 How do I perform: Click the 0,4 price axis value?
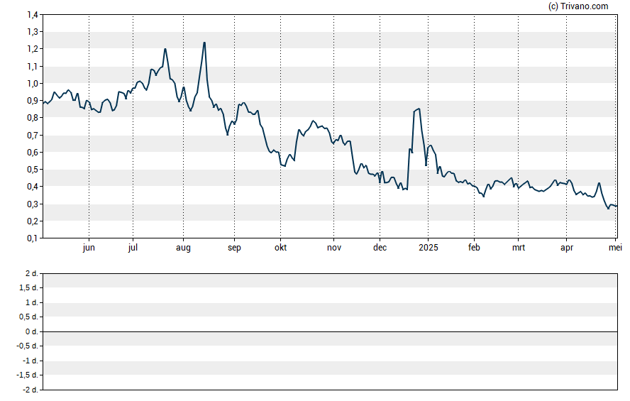tap(33, 187)
